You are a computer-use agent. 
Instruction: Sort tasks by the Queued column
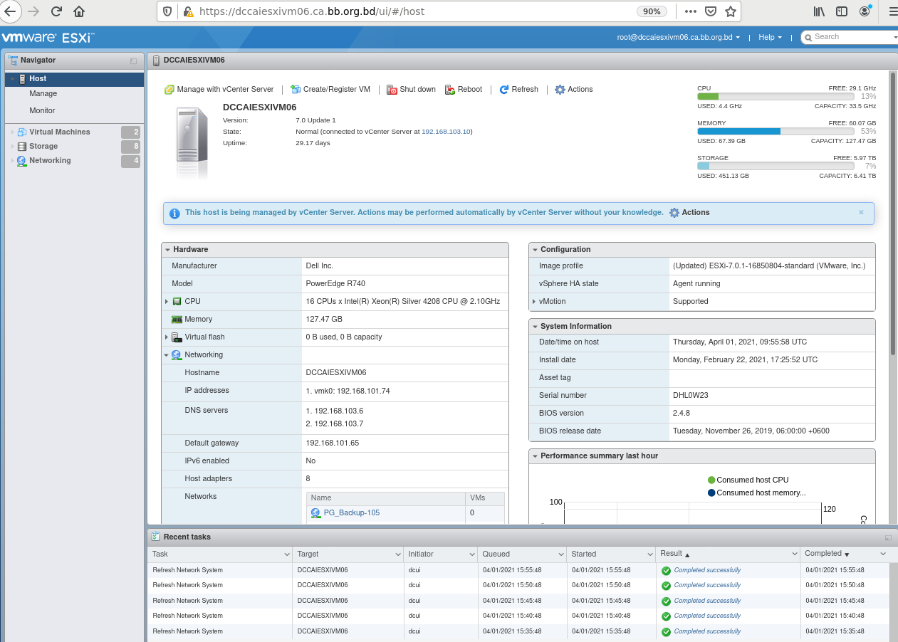[496, 554]
